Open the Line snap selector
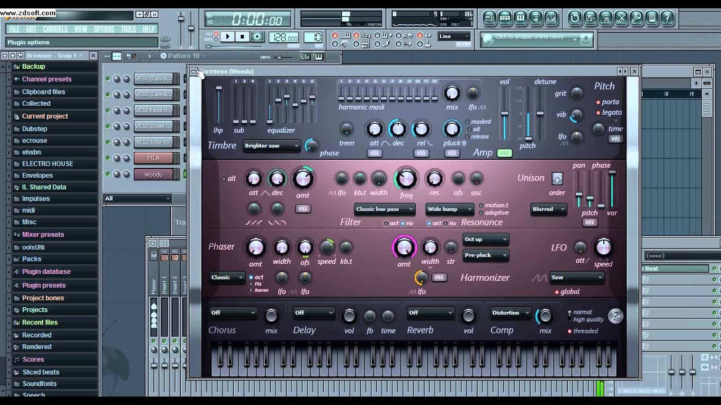The height and width of the screenshot is (405, 721). pyautogui.click(x=455, y=37)
